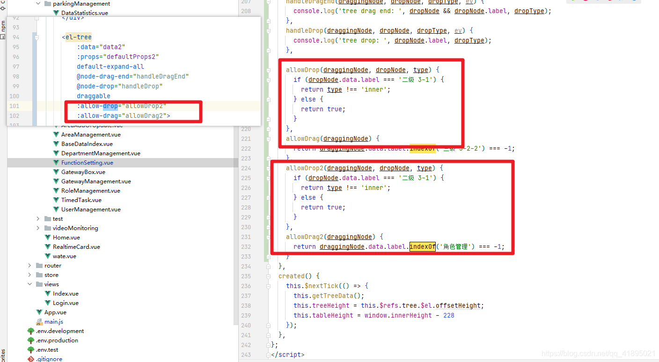
Task: Click the Vue icon of GatewayManagement.vue
Action: coord(56,181)
